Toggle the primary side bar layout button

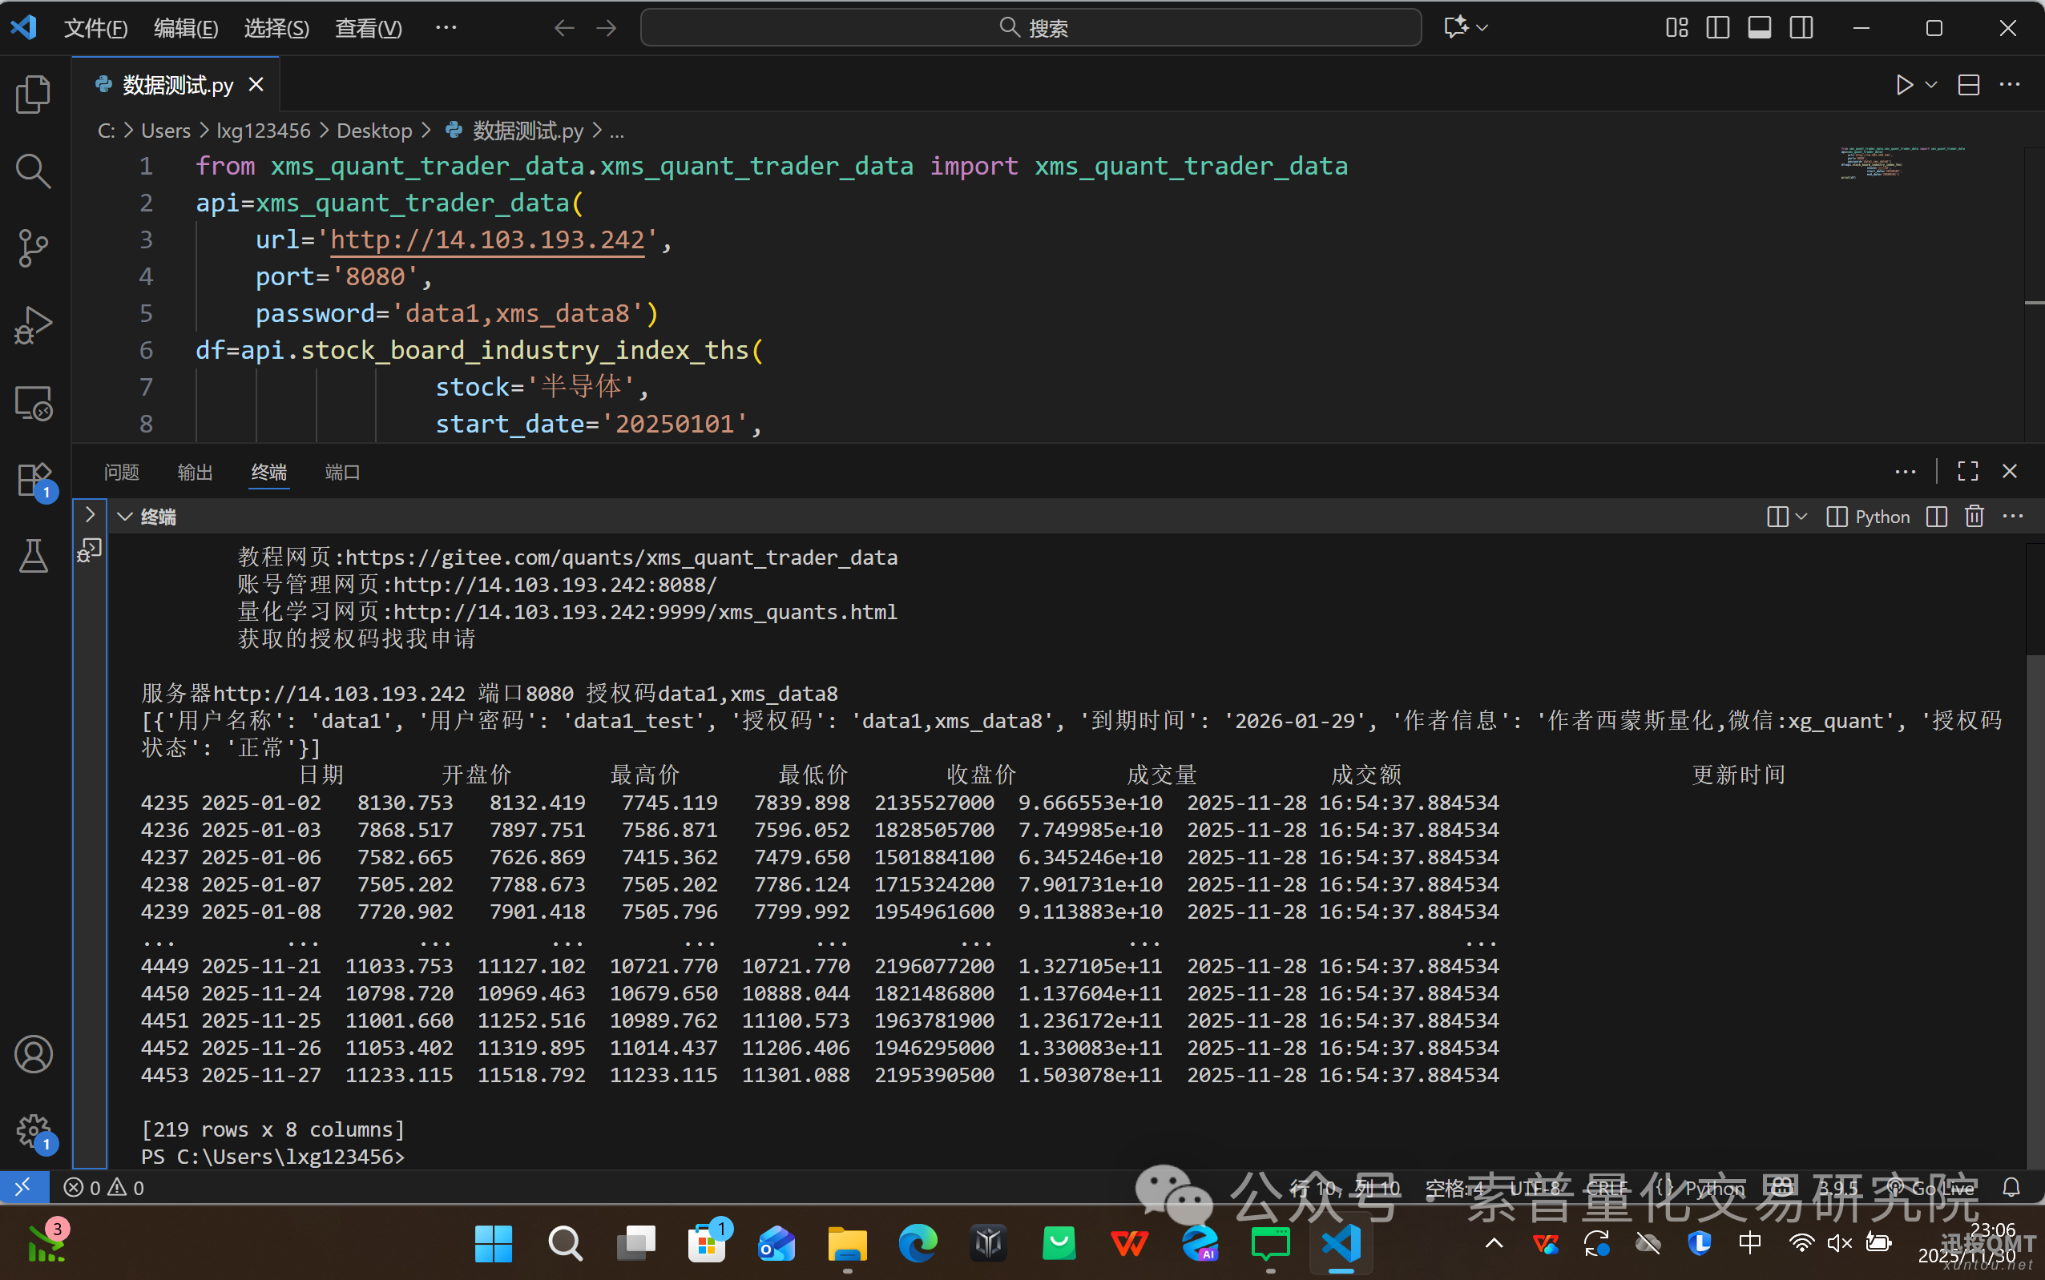coord(1717,28)
